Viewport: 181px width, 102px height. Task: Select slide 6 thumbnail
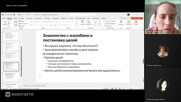[11, 57]
